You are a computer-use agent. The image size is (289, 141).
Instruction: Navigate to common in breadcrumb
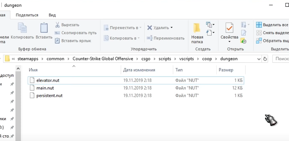coord(55,59)
